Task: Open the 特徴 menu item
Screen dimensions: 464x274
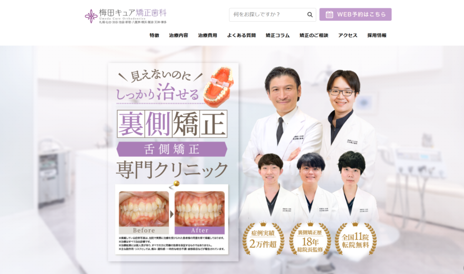Action: pyautogui.click(x=155, y=35)
